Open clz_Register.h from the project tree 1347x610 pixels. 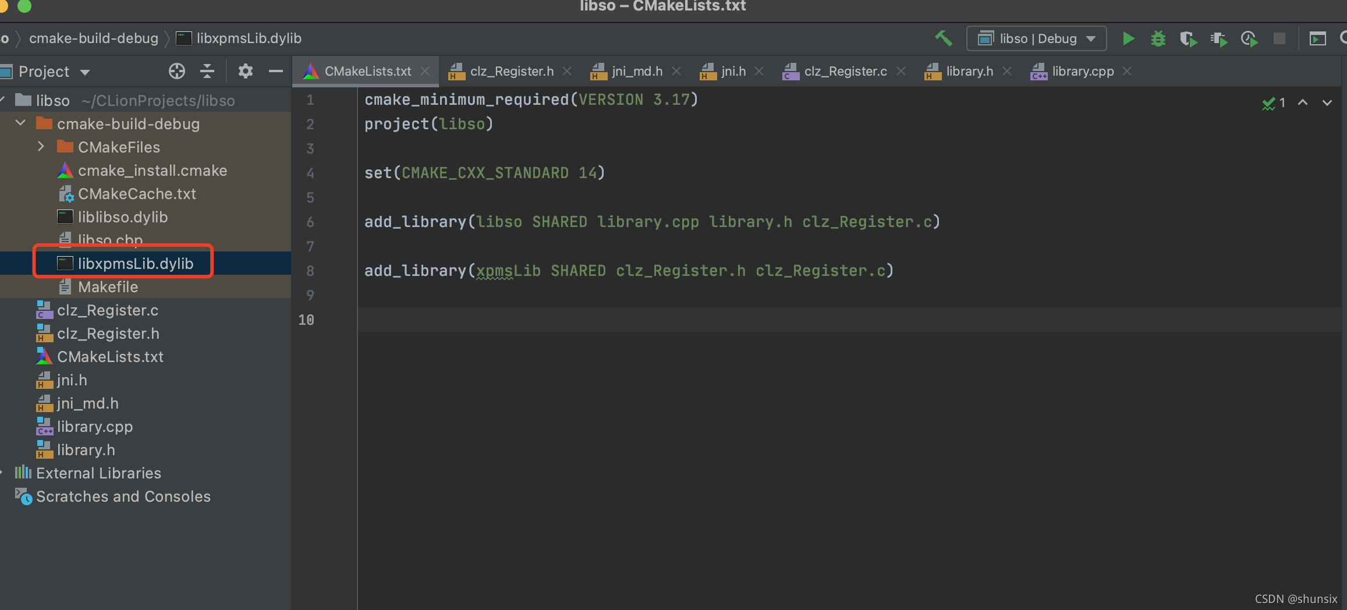(146, 334)
